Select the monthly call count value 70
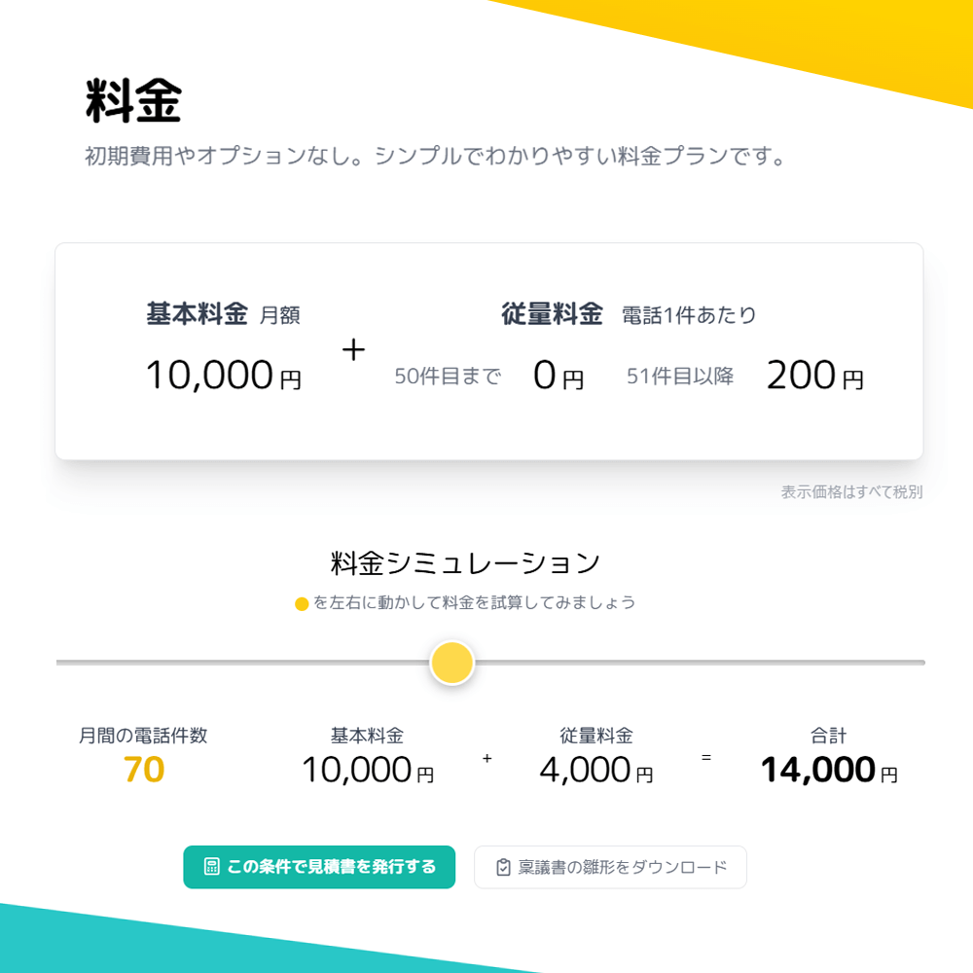The width and height of the screenshot is (973, 973). coord(144,770)
